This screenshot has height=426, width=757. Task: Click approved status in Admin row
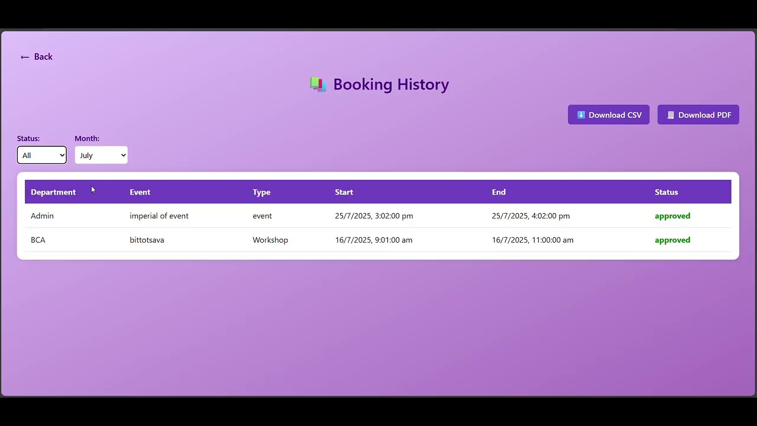click(x=672, y=216)
